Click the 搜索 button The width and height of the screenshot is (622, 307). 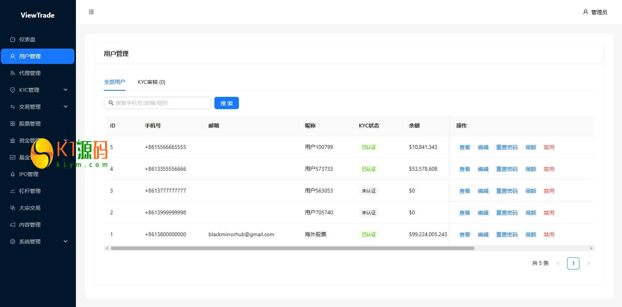click(227, 103)
